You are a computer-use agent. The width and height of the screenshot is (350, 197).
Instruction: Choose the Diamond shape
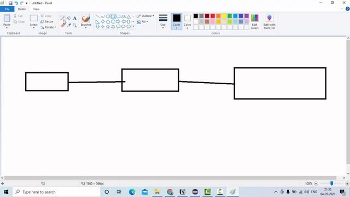pos(103,22)
